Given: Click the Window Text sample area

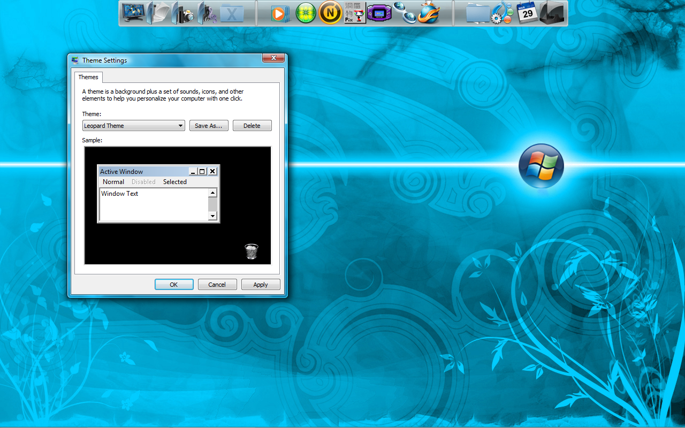Looking at the screenshot, I should pyautogui.click(x=154, y=204).
